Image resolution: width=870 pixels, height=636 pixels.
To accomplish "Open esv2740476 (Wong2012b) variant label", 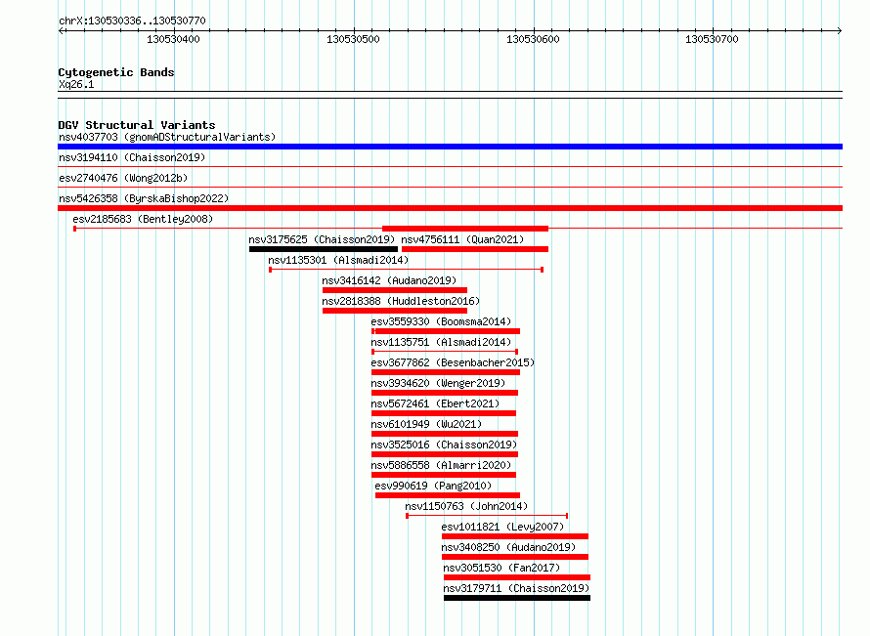I will (x=123, y=178).
